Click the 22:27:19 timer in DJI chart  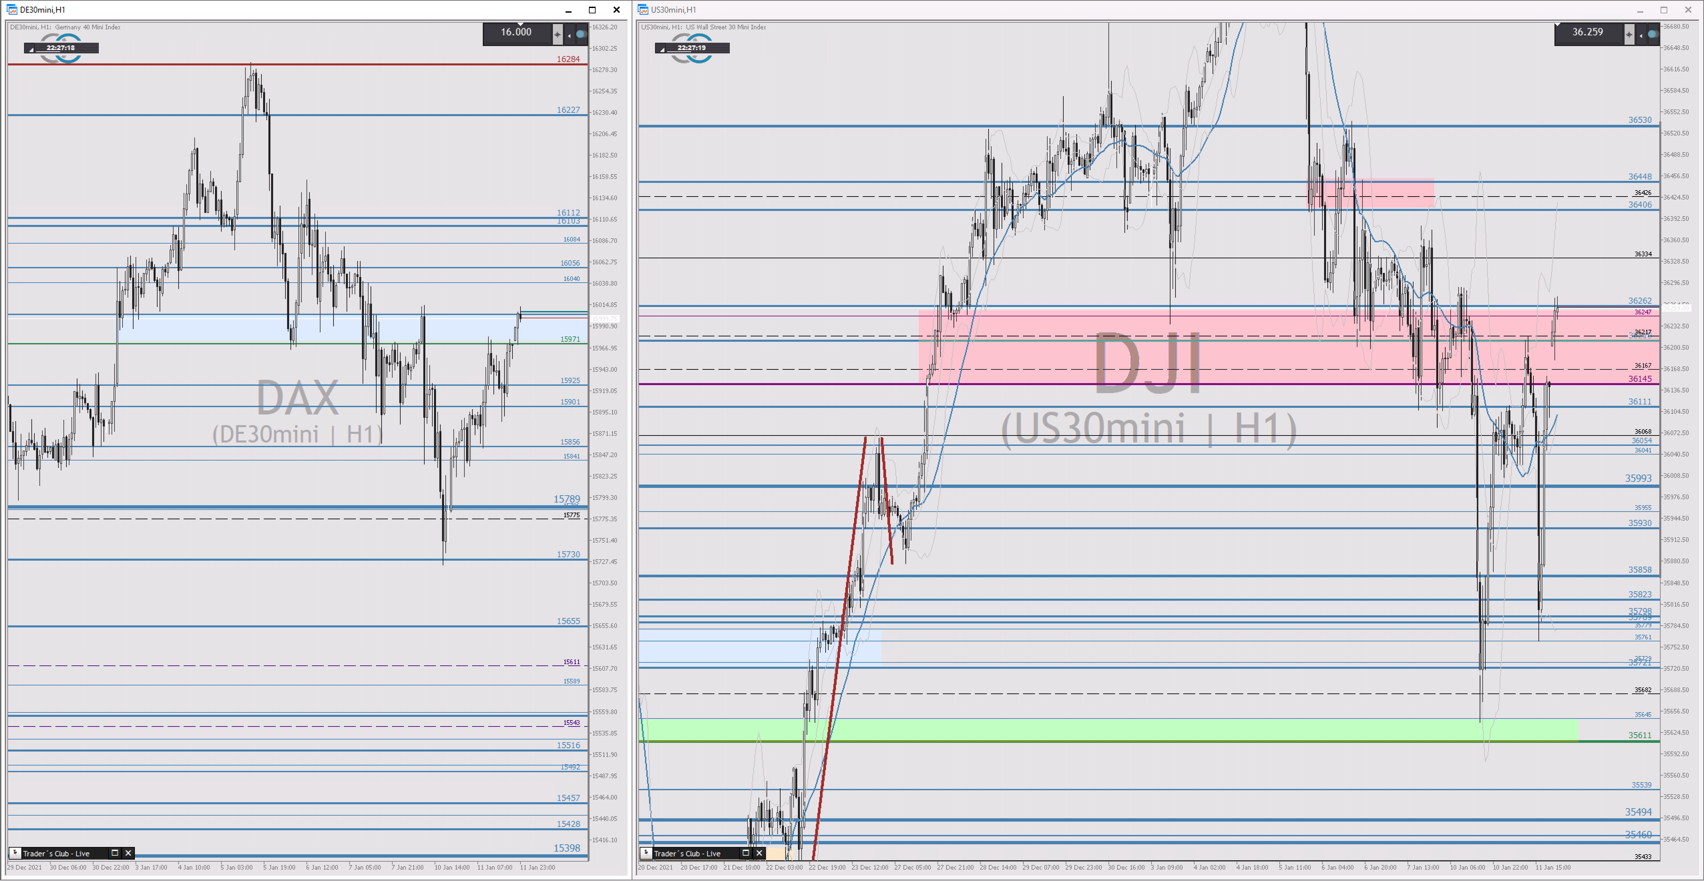pos(692,48)
